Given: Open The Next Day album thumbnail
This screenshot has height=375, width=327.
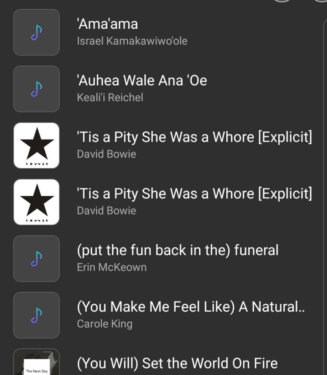Looking at the screenshot, I should [36, 363].
